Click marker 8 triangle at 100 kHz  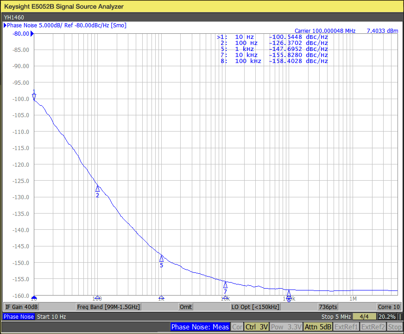coord(289,293)
